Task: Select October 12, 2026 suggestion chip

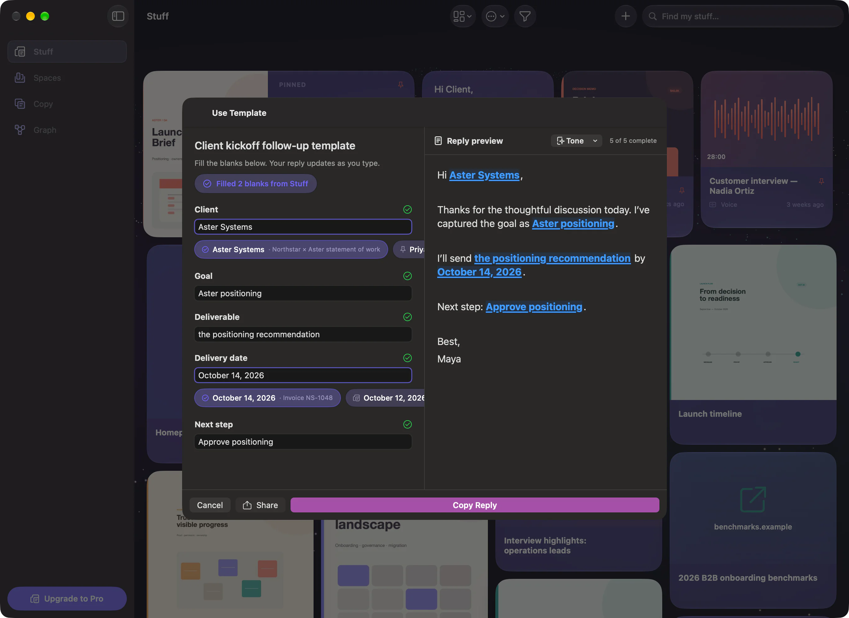Action: (385, 398)
